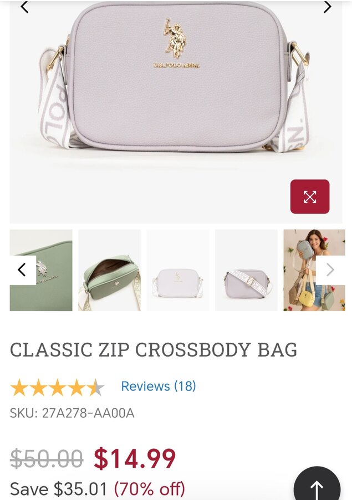Screen dimensions: 352x500
Task: Tap the scroll-to-top arrow button
Action: tap(317, 484)
